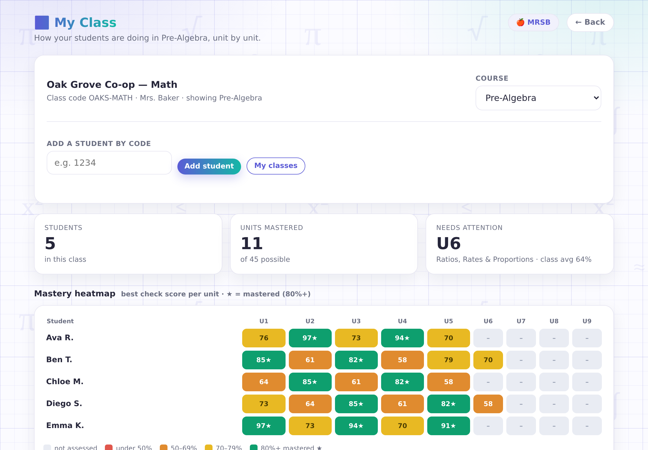Click Ben T.'s U6 score 70
The height and width of the screenshot is (450, 648).
pyautogui.click(x=488, y=360)
